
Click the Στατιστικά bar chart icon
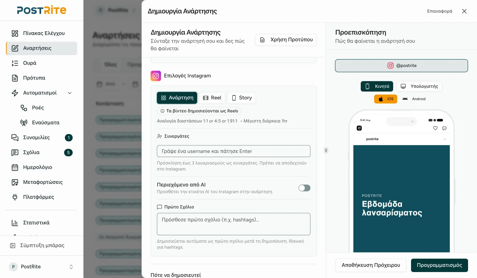click(15, 223)
